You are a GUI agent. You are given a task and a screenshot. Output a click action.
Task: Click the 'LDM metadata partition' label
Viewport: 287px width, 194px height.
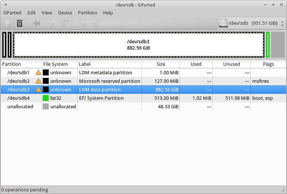[x=105, y=73]
